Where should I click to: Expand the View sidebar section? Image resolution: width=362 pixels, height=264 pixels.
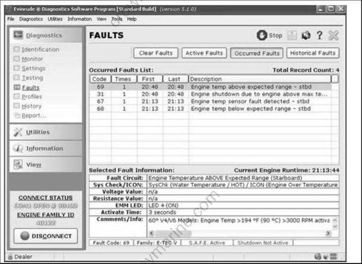pyautogui.click(x=46, y=165)
